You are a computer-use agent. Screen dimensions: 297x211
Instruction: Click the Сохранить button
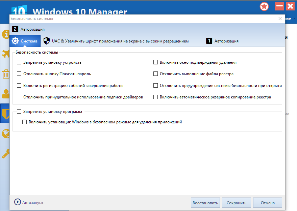coord(237,203)
